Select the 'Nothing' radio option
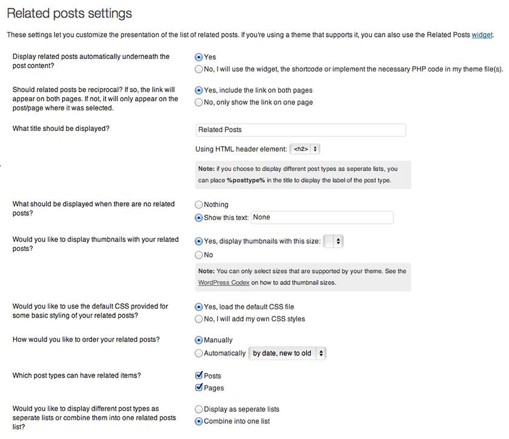The image size is (509, 439). [199, 205]
